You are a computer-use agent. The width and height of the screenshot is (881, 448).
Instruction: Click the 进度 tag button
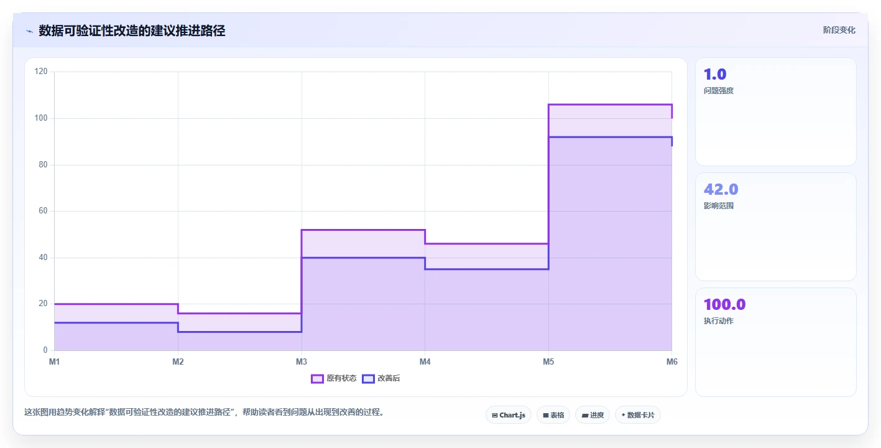click(593, 415)
